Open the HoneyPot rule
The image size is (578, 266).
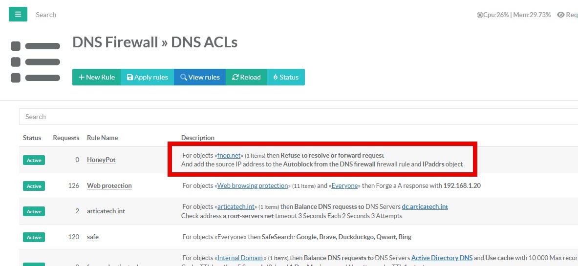click(101, 160)
